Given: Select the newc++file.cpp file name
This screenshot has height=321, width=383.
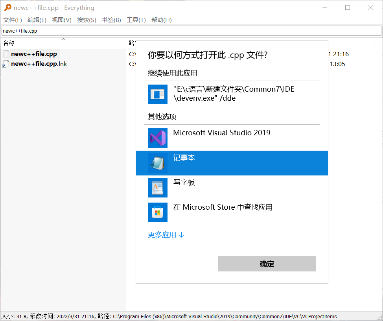Looking at the screenshot, I should click(34, 54).
